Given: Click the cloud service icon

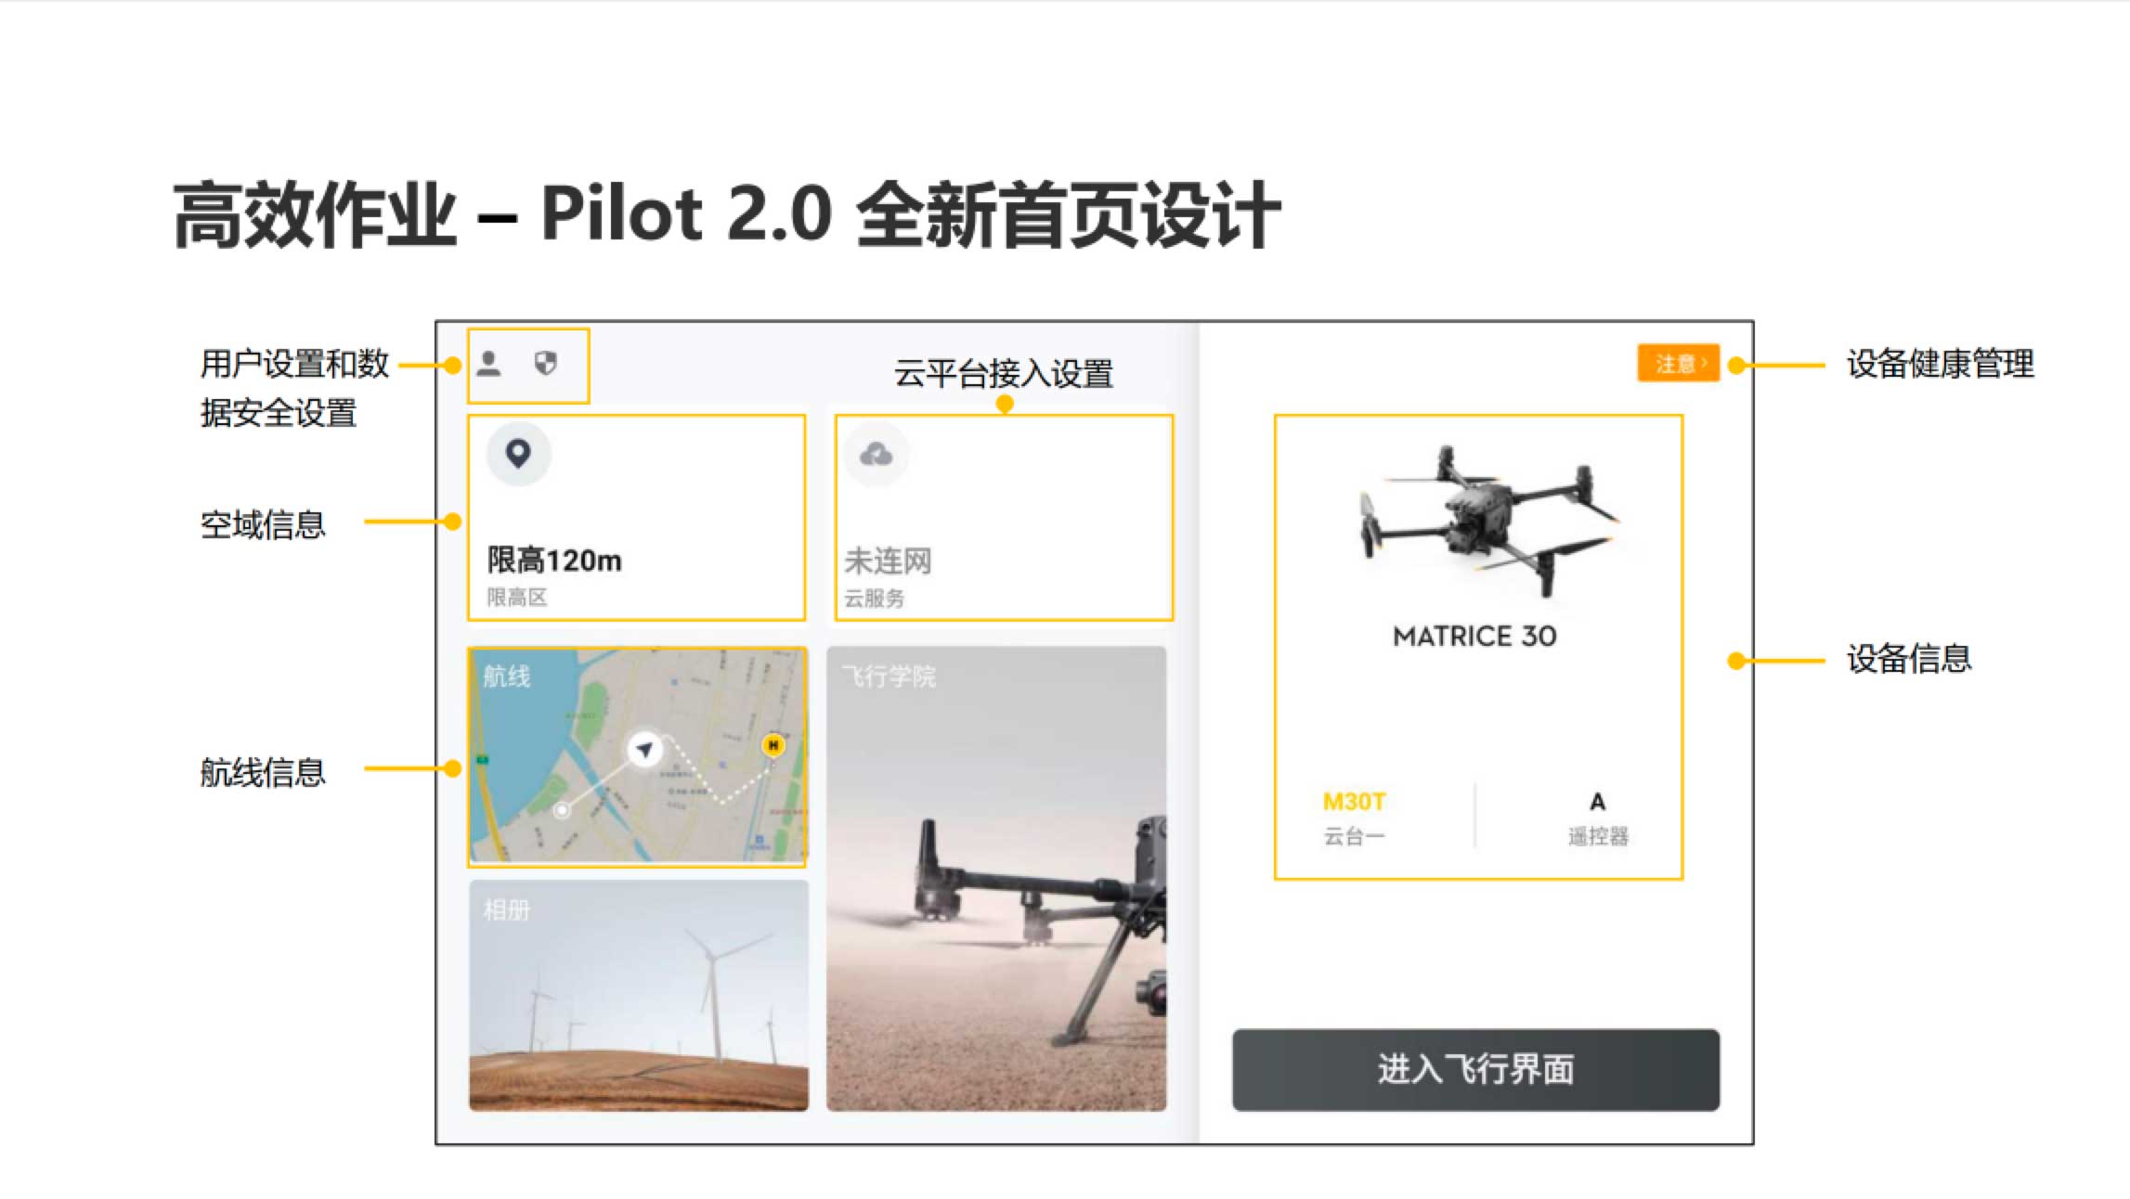Looking at the screenshot, I should point(876,454).
